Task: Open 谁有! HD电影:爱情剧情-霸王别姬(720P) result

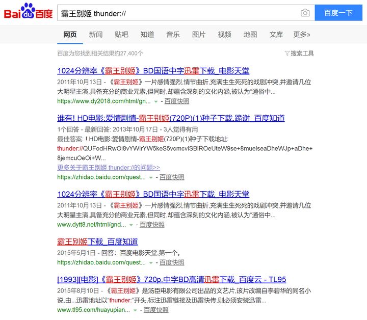Action: [x=171, y=118]
